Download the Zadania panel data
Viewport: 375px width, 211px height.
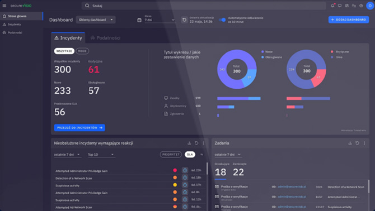350,143
